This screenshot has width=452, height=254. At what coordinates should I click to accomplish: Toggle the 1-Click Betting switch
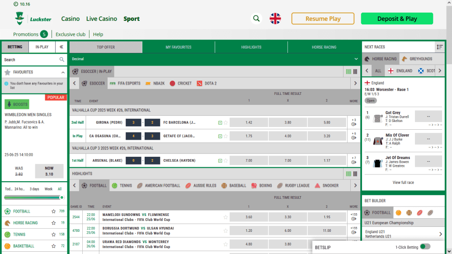tap(424, 247)
